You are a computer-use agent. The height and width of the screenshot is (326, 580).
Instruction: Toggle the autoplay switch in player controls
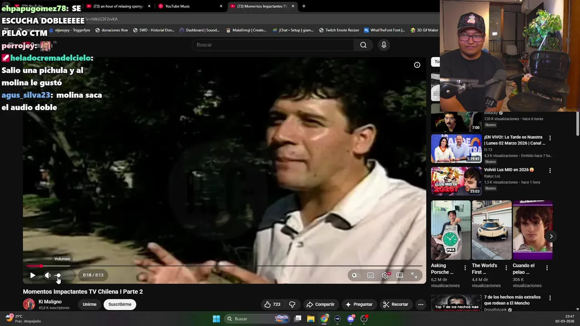(x=354, y=275)
